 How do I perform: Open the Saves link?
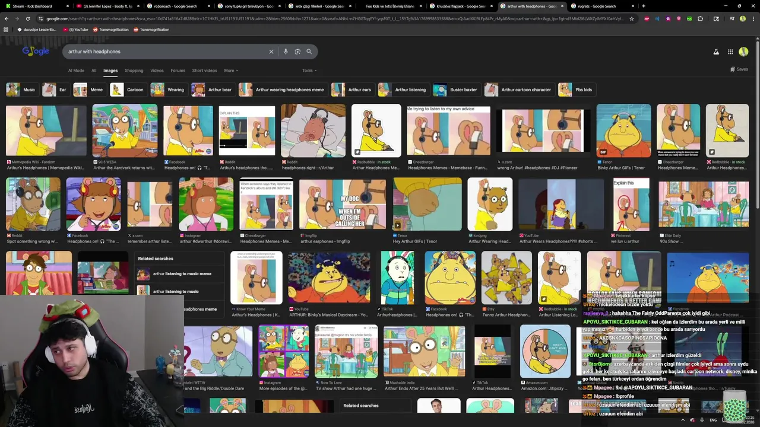point(739,69)
